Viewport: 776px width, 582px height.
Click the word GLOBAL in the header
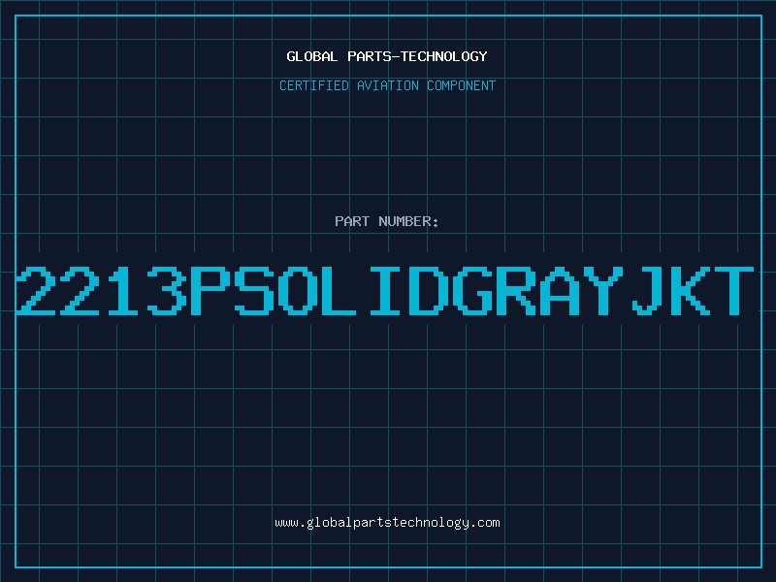[x=311, y=56]
